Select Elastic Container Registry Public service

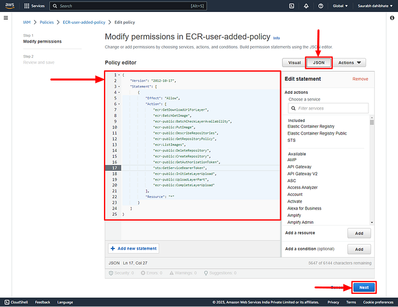pyautogui.click(x=317, y=133)
